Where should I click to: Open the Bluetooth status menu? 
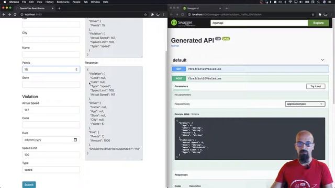click(285, 2)
